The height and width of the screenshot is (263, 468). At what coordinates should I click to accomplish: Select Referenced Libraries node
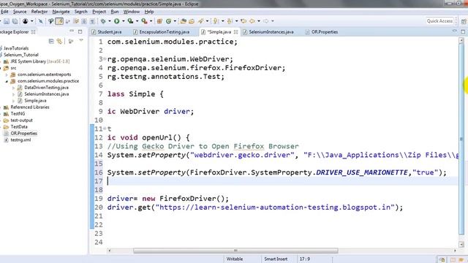click(30, 107)
